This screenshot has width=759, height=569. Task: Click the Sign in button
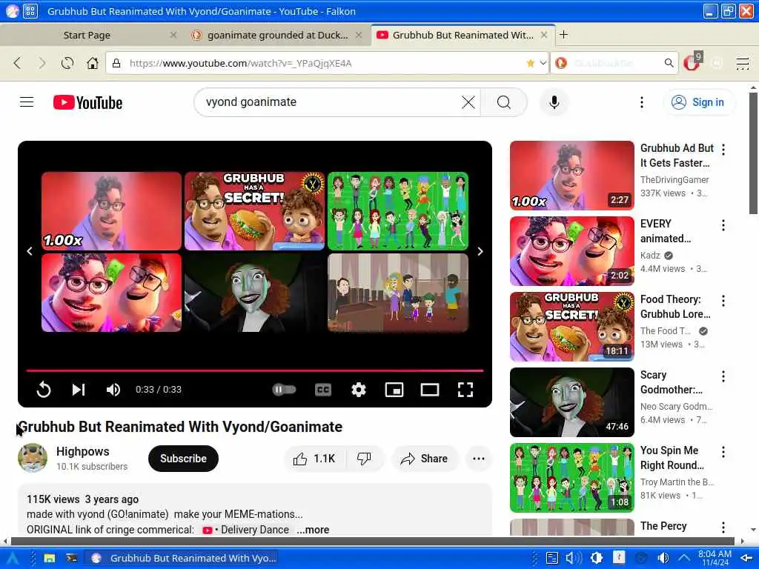(698, 102)
